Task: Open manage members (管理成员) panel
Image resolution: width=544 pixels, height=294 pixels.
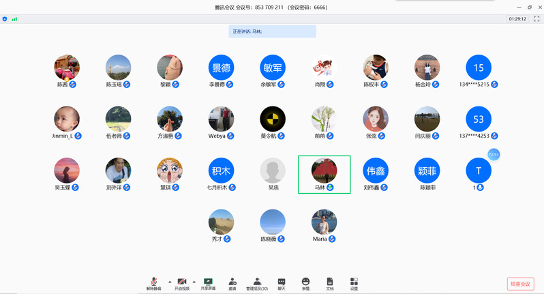Action: point(257,282)
